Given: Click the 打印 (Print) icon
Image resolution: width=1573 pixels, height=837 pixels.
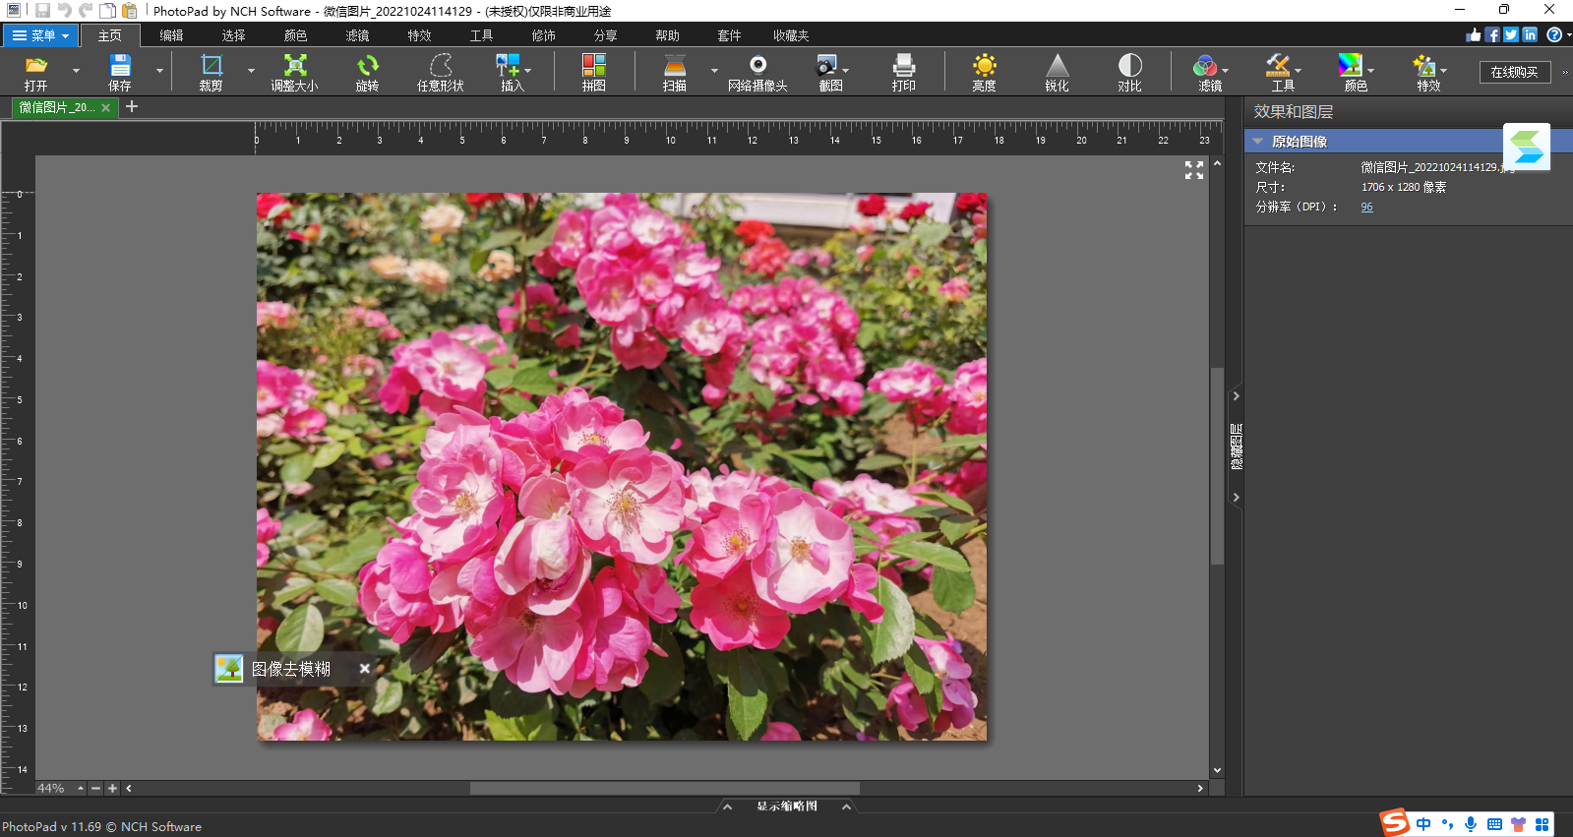Looking at the screenshot, I should 903,66.
